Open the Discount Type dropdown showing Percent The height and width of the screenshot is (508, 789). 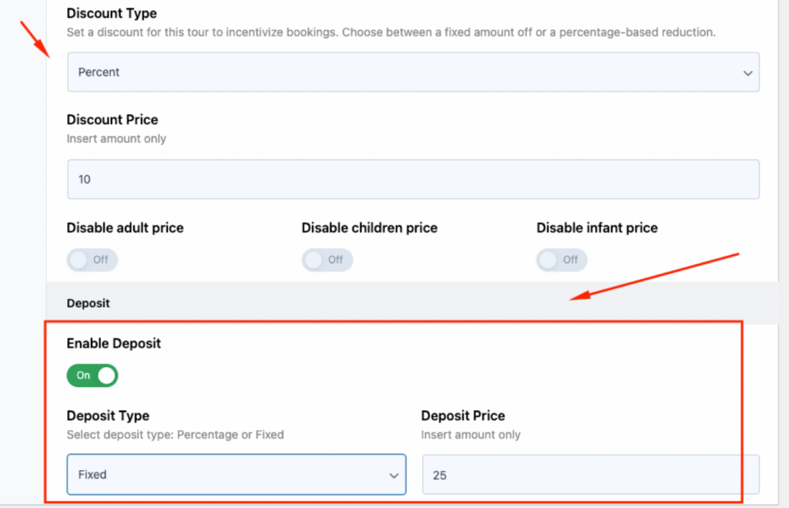[x=413, y=72]
